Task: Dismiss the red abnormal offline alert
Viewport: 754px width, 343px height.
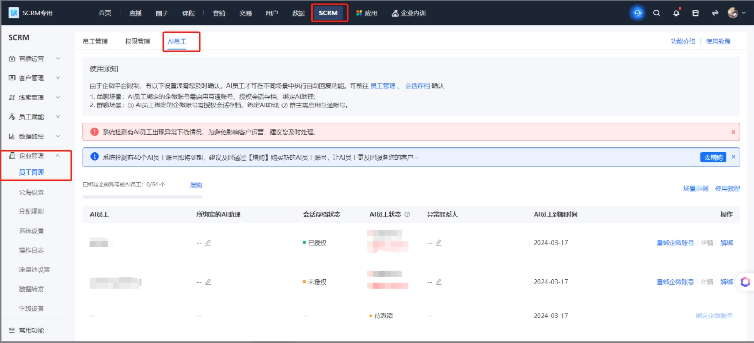Action: pyautogui.click(x=733, y=131)
